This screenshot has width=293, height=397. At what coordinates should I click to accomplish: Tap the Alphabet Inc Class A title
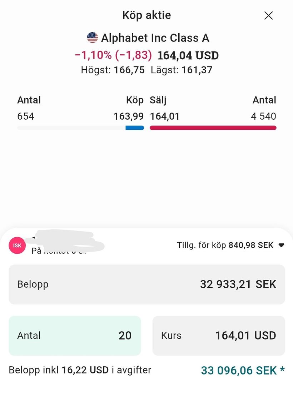pyautogui.click(x=155, y=38)
